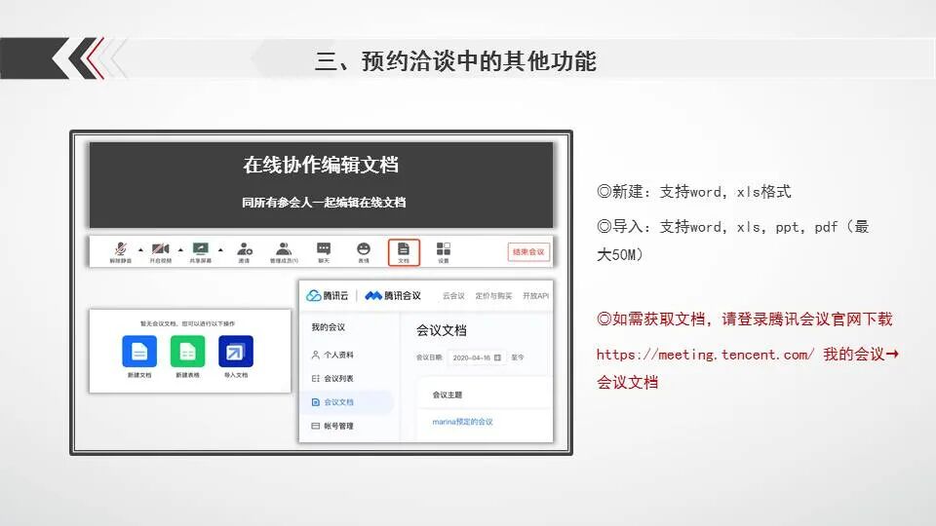Expand share screen options arrow

(221, 250)
